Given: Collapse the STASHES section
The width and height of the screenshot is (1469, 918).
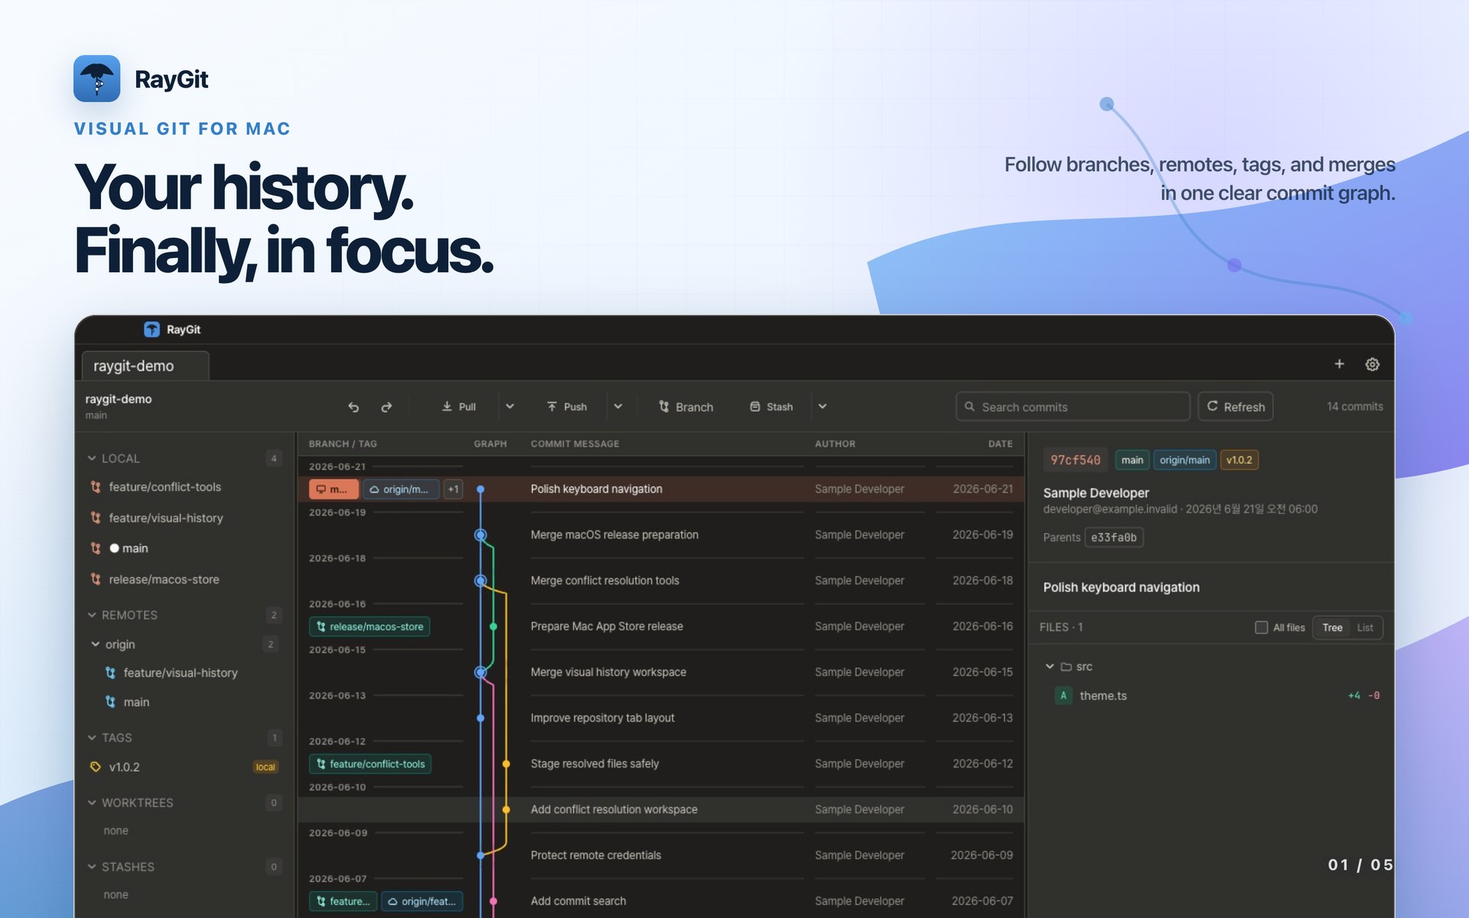Looking at the screenshot, I should tap(92, 867).
